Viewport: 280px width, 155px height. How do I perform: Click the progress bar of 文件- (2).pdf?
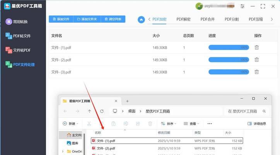[229, 60]
